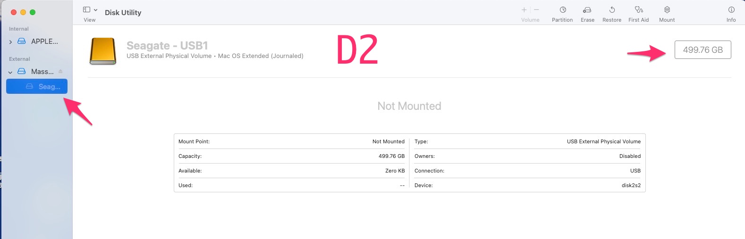Click the disk2s2 device value
This screenshot has height=239, width=745.
point(631,185)
